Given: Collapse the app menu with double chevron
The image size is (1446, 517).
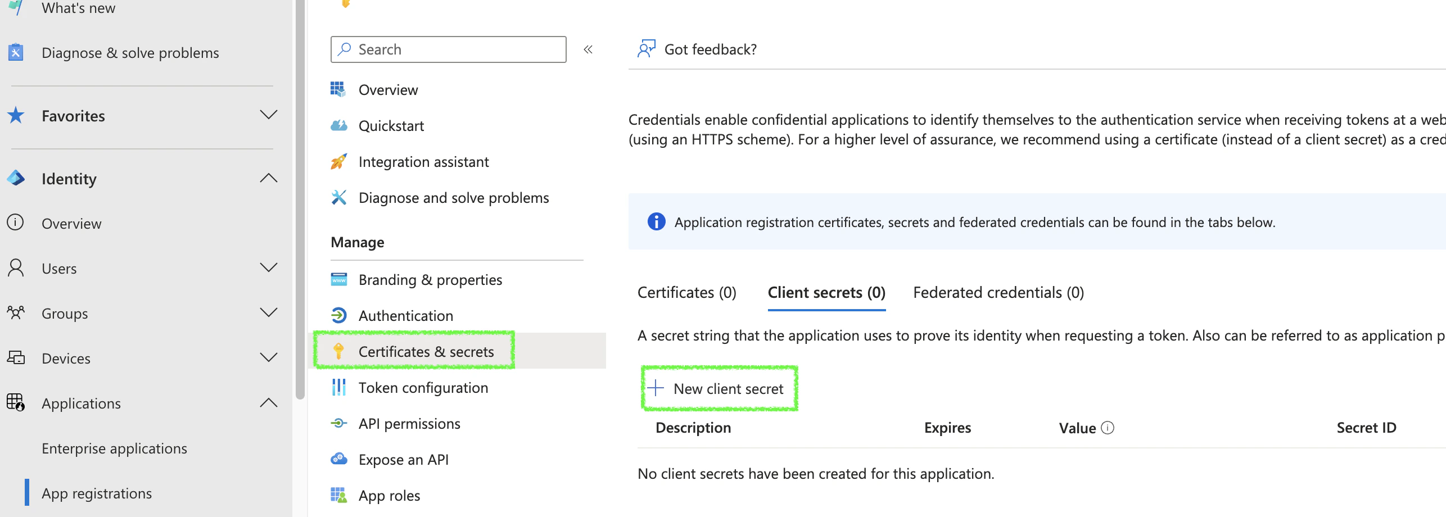Looking at the screenshot, I should coord(588,49).
